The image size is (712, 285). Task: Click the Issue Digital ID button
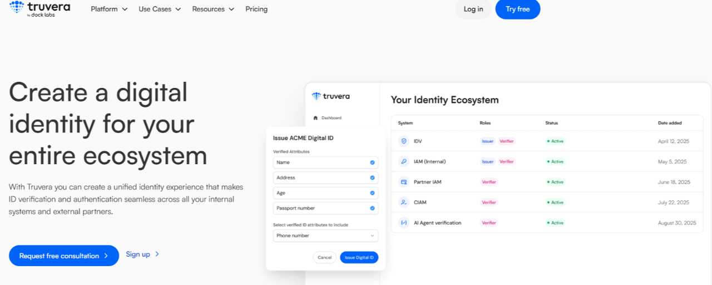(359, 257)
